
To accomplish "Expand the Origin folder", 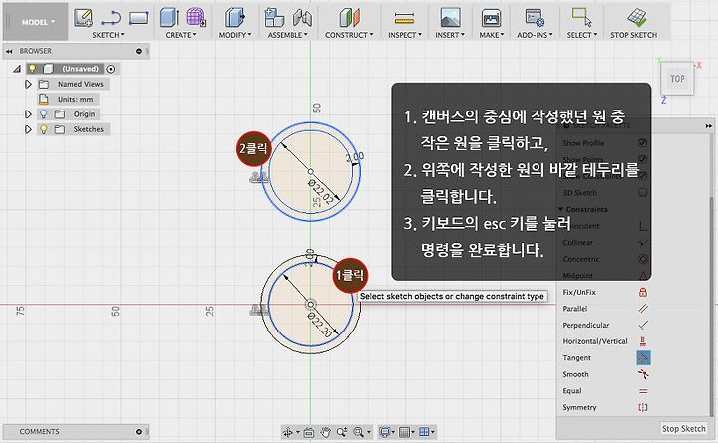I will click(x=28, y=113).
